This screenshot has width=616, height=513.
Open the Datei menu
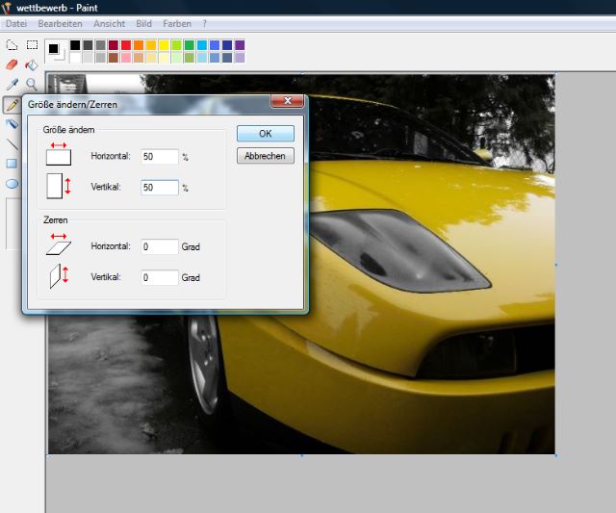point(16,23)
